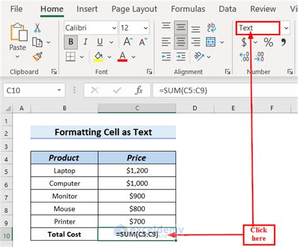This screenshot has width=298, height=247.
Task: Toggle Underline formatting
Action: [x=100, y=42]
